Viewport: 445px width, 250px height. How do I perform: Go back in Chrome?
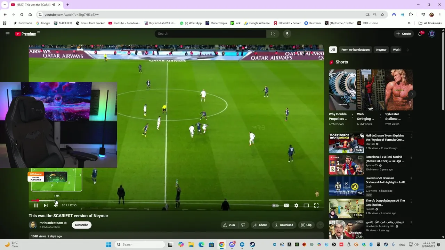click(x=5, y=15)
